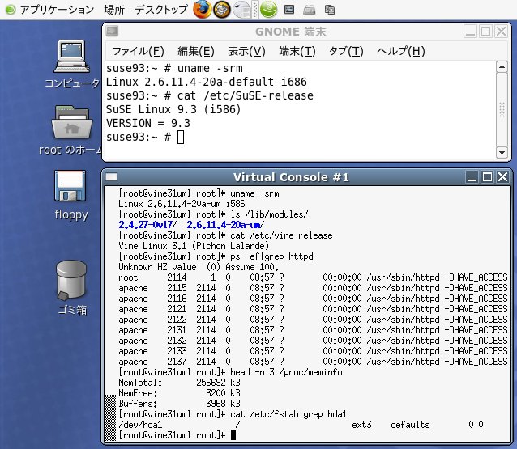
Task: Open the アプリケーション menu
Action: point(50,10)
